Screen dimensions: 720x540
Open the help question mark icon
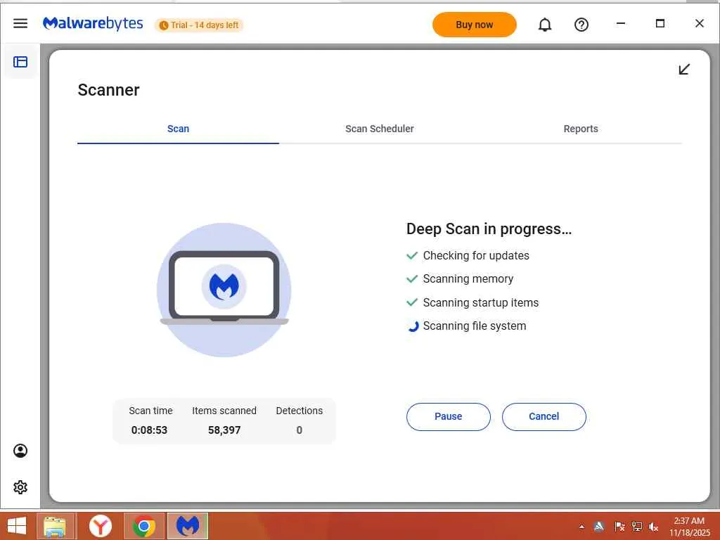(x=581, y=25)
